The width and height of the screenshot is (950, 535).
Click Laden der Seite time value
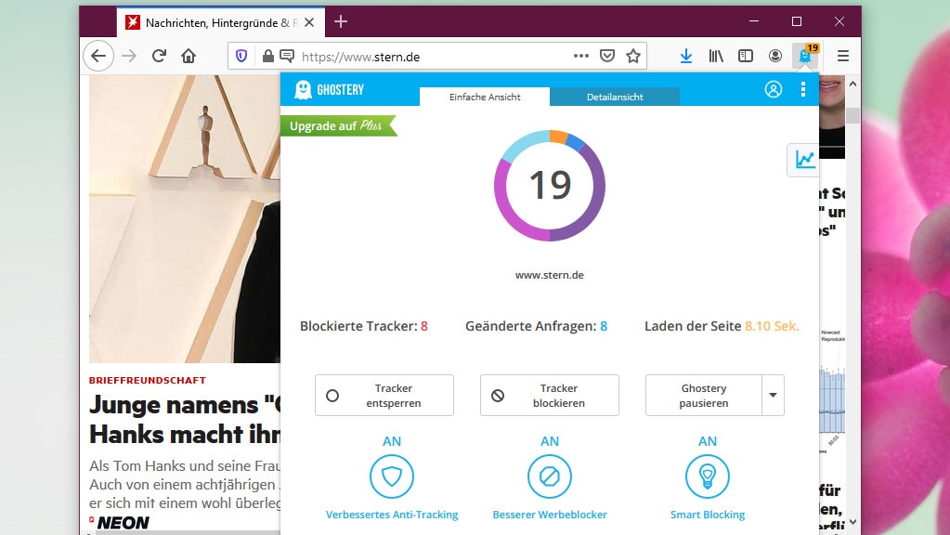click(x=772, y=326)
